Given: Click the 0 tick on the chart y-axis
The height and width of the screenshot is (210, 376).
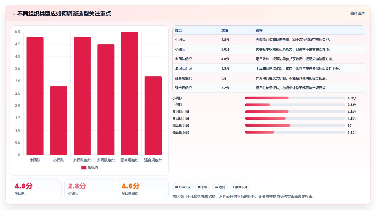Looking at the screenshot, I should coord(19,155).
